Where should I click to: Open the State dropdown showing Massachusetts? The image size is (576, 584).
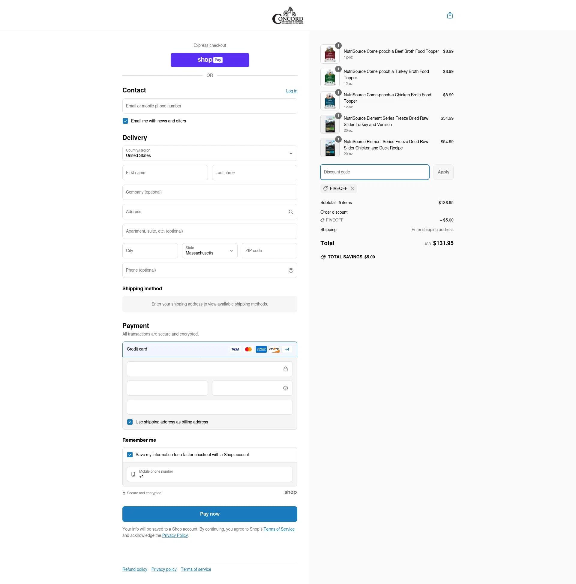pos(209,251)
